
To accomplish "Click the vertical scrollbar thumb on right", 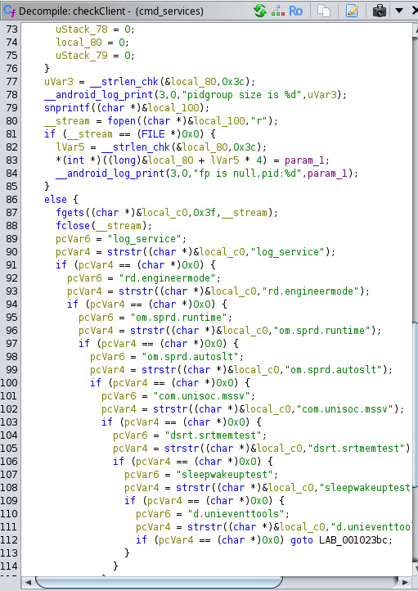I will pyautogui.click(x=416, y=404).
